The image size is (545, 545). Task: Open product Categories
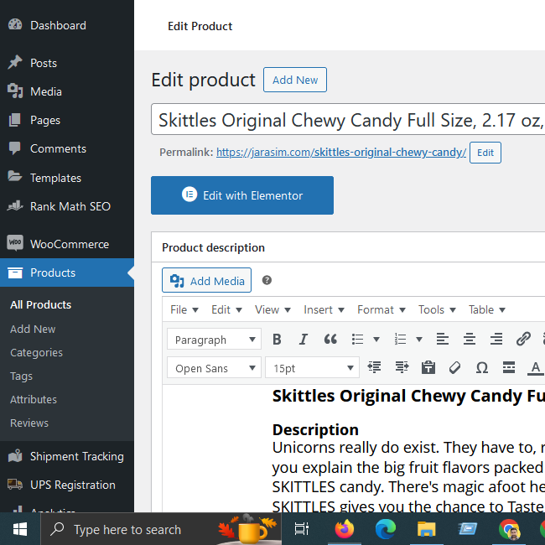[x=36, y=352]
